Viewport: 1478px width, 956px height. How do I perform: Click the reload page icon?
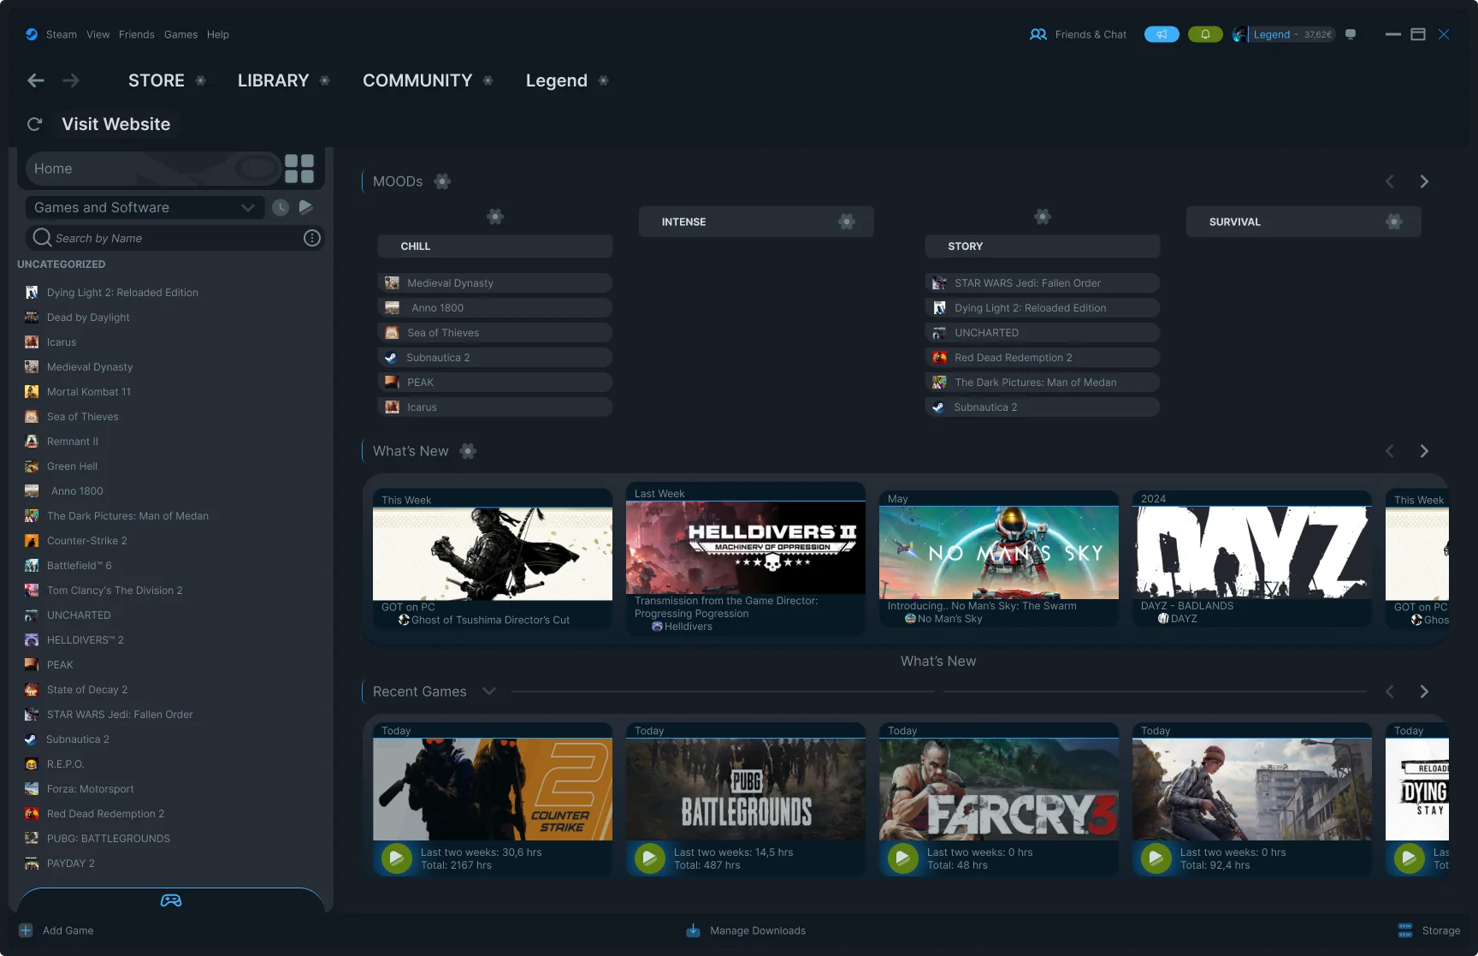pos(34,124)
